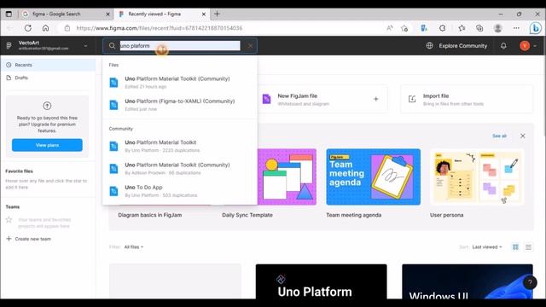Screen dimensions: 546x307
Task: Switch to grid view
Action: (515, 246)
